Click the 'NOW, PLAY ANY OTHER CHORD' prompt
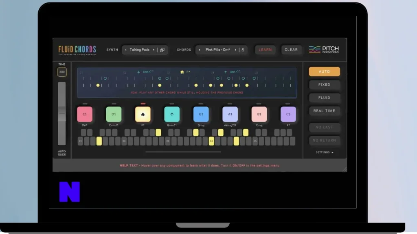 pos(187,93)
